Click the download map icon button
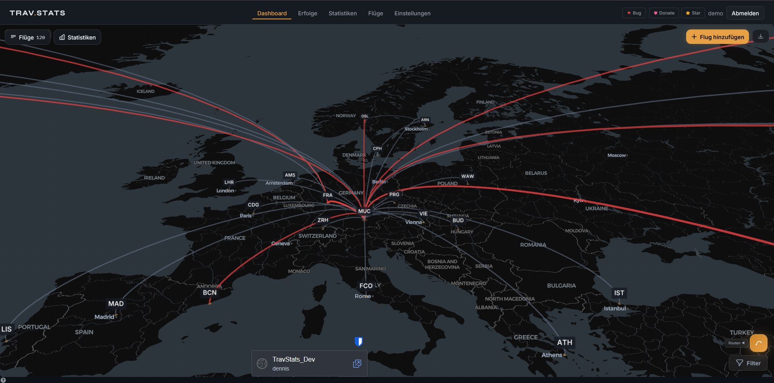The image size is (774, 383). click(760, 37)
